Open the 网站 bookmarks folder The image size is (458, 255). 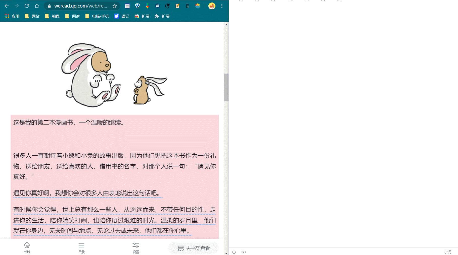click(x=32, y=16)
